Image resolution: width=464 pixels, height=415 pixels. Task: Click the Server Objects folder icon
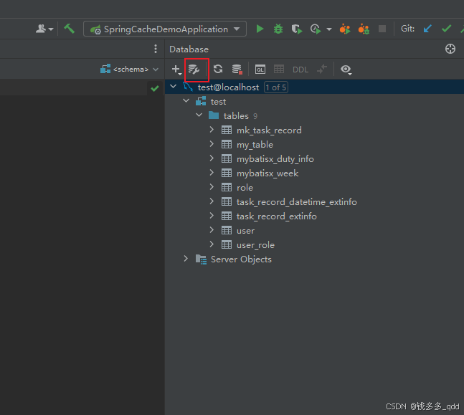click(201, 259)
